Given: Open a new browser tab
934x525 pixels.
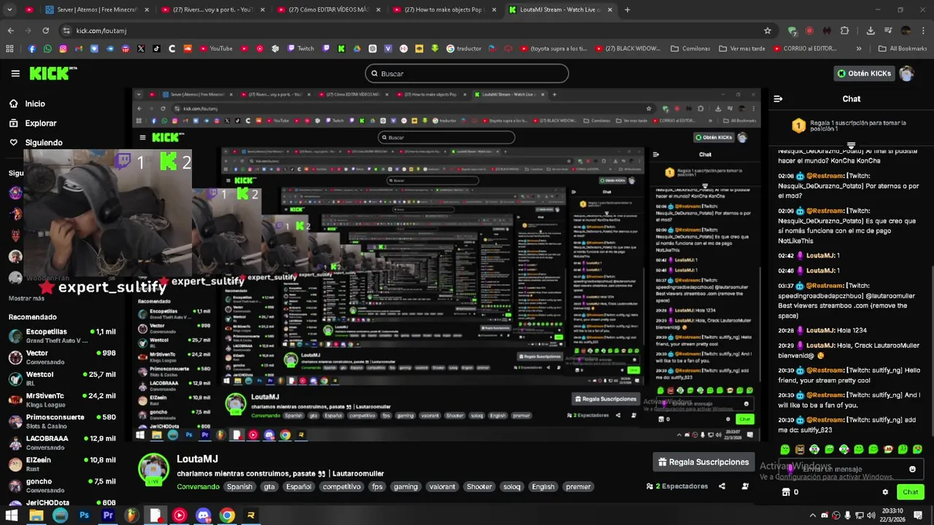Looking at the screenshot, I should point(628,9).
